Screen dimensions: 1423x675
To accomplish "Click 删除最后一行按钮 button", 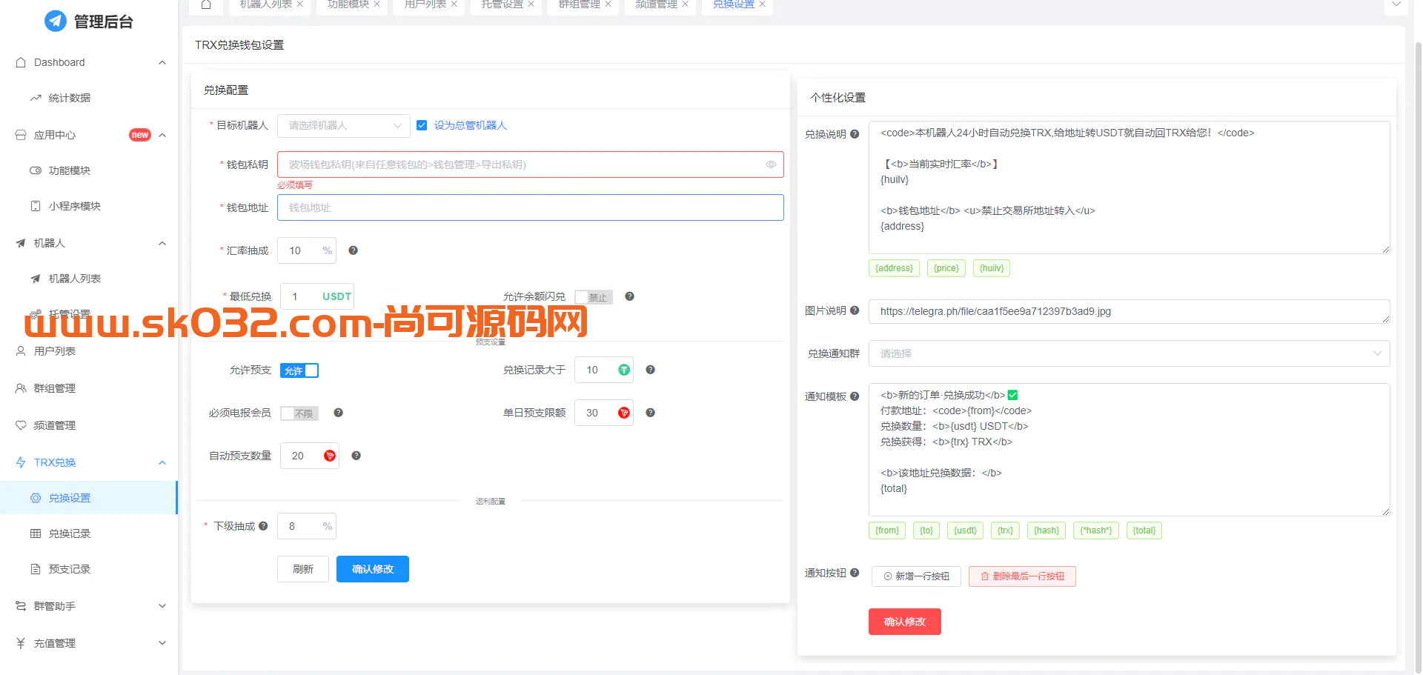I will pos(1022,576).
